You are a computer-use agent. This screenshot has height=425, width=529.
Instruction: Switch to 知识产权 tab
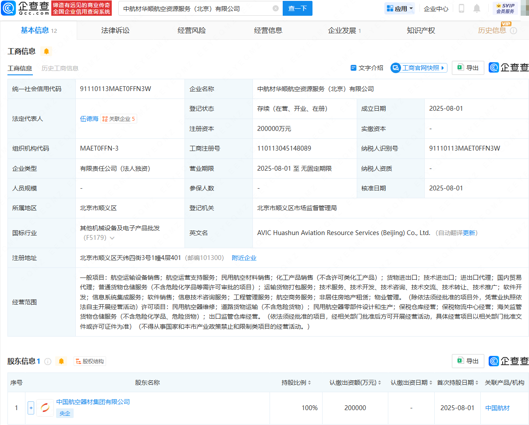coord(421,30)
